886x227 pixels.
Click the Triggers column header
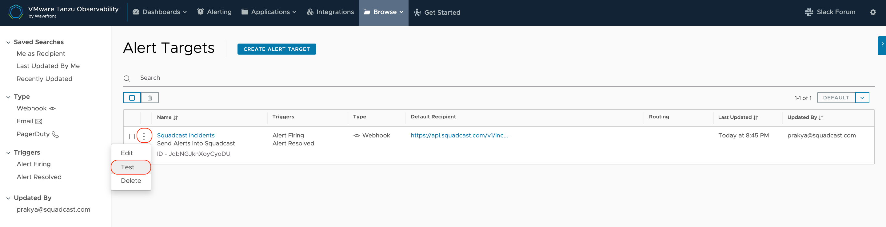283,117
